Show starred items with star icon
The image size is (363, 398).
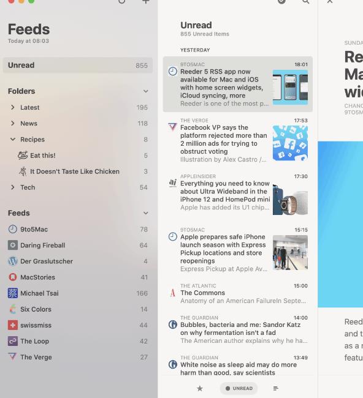click(200, 388)
